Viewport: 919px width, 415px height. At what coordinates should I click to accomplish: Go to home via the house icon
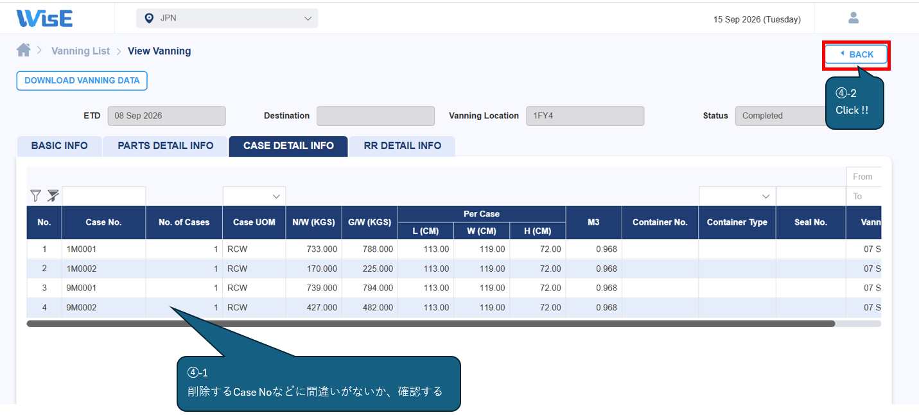click(24, 50)
